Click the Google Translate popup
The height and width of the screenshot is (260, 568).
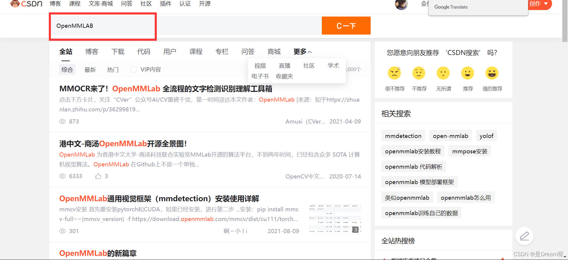pos(478,7)
